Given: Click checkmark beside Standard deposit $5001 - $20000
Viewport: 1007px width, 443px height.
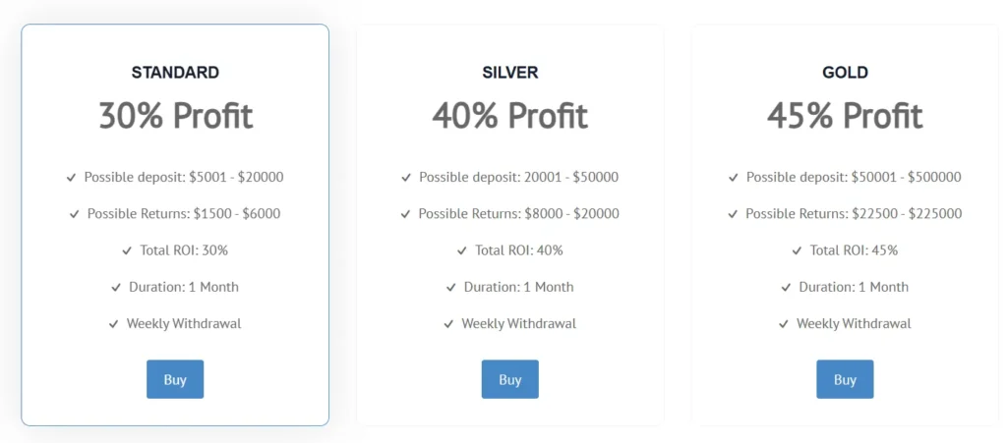Looking at the screenshot, I should coord(72,178).
